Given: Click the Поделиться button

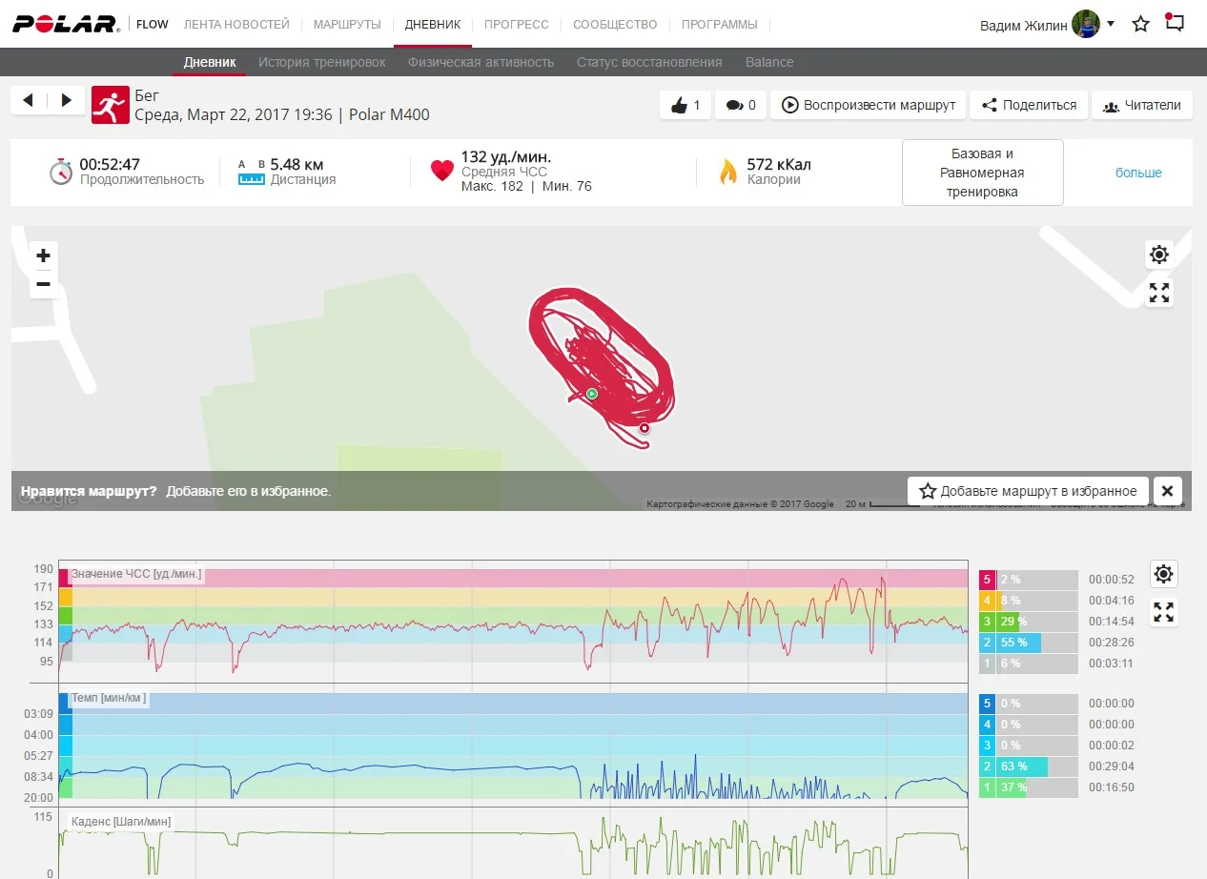Looking at the screenshot, I should (1029, 105).
